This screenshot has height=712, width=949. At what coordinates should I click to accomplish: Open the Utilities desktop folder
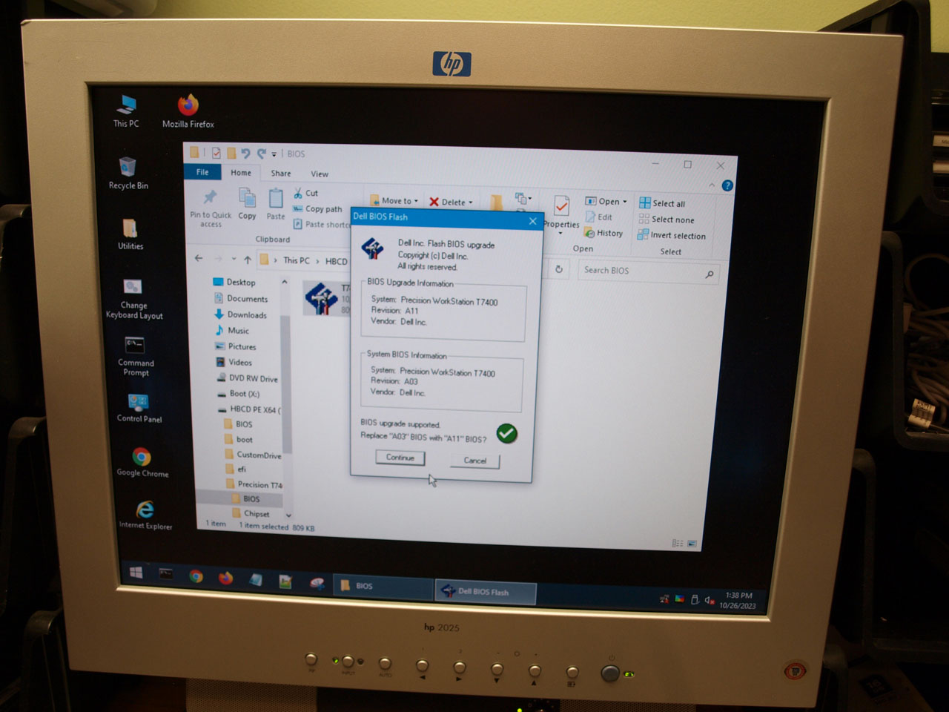coord(130,234)
